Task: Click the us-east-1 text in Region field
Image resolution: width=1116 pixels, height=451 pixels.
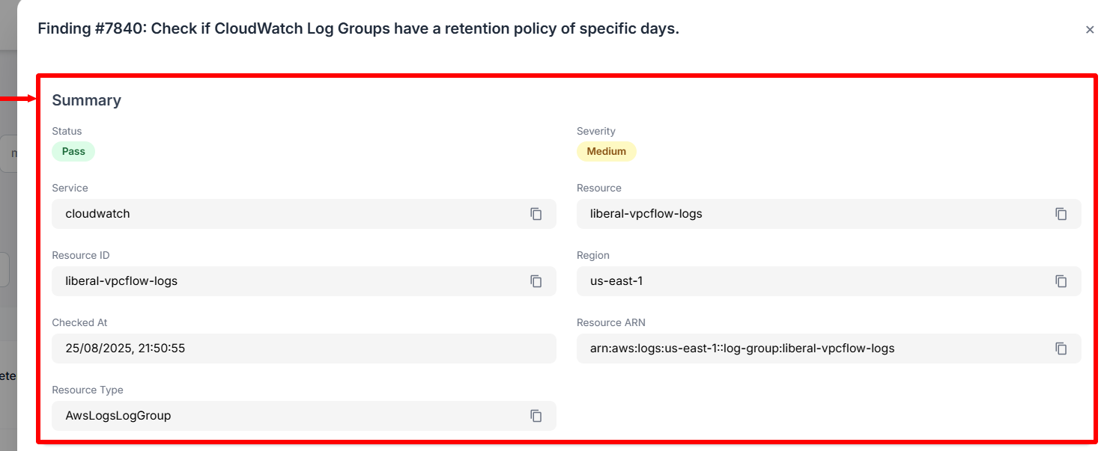Action: [617, 281]
